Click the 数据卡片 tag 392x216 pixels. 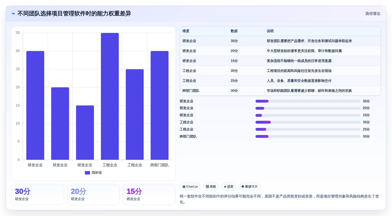(x=250, y=187)
